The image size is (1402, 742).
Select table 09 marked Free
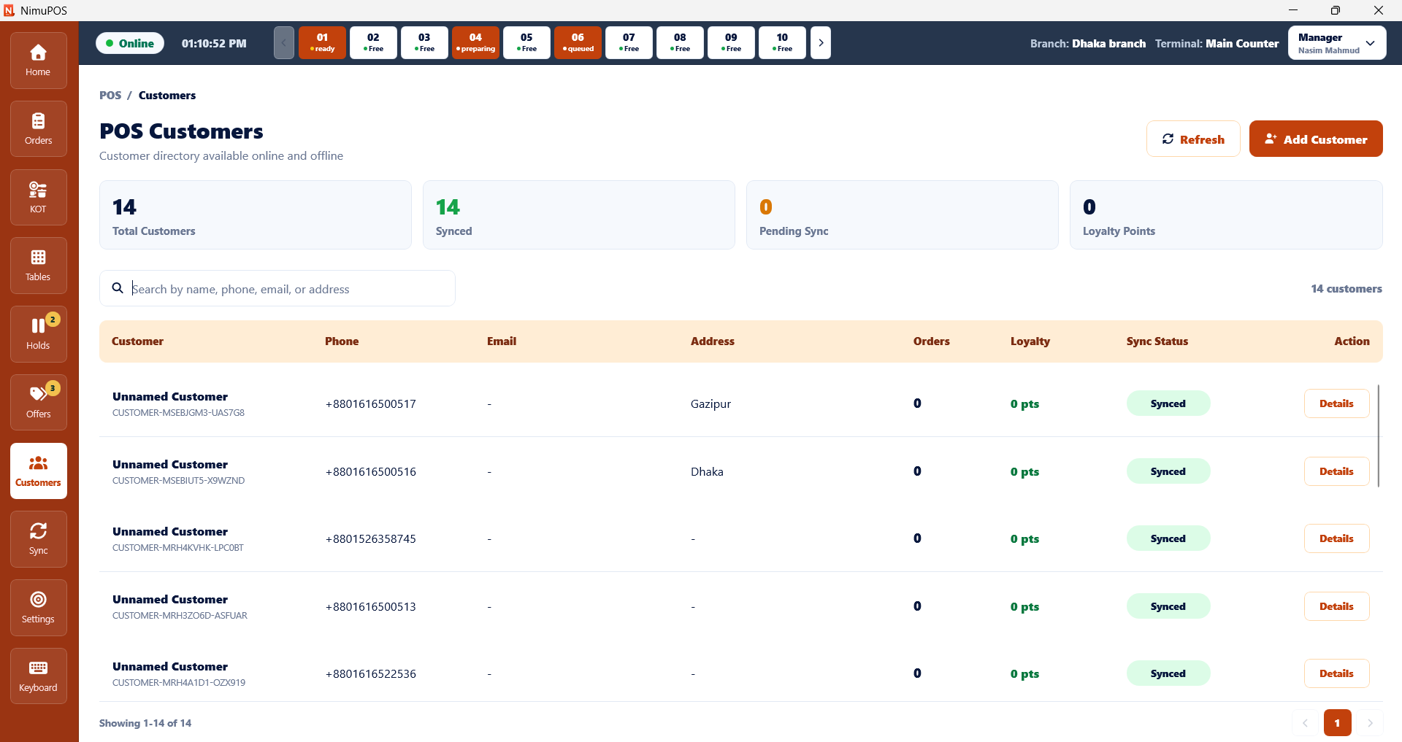point(731,42)
